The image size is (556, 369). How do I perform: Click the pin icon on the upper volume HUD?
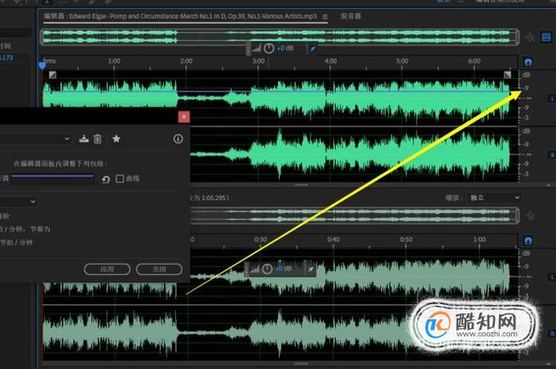click(x=312, y=49)
